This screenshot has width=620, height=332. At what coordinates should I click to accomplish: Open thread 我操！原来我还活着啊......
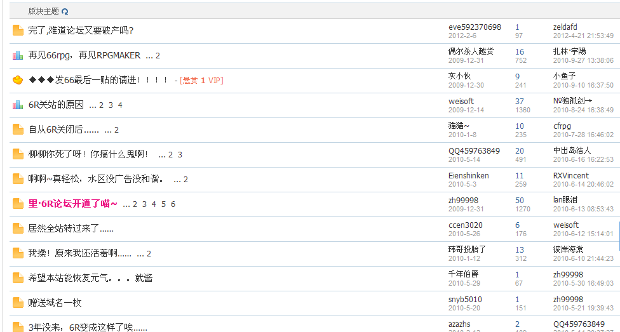point(80,253)
